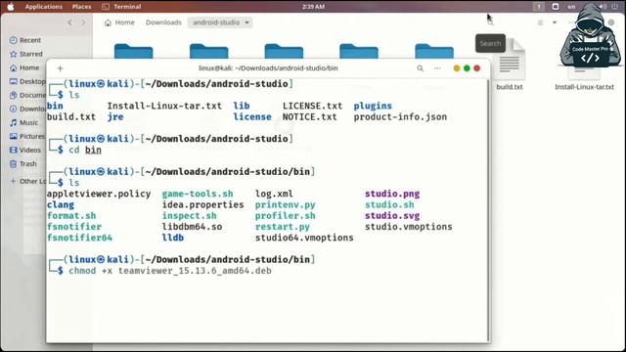Screen dimensions: 626x352
Task: Select Trash in the sidebar
Action: coord(22,164)
